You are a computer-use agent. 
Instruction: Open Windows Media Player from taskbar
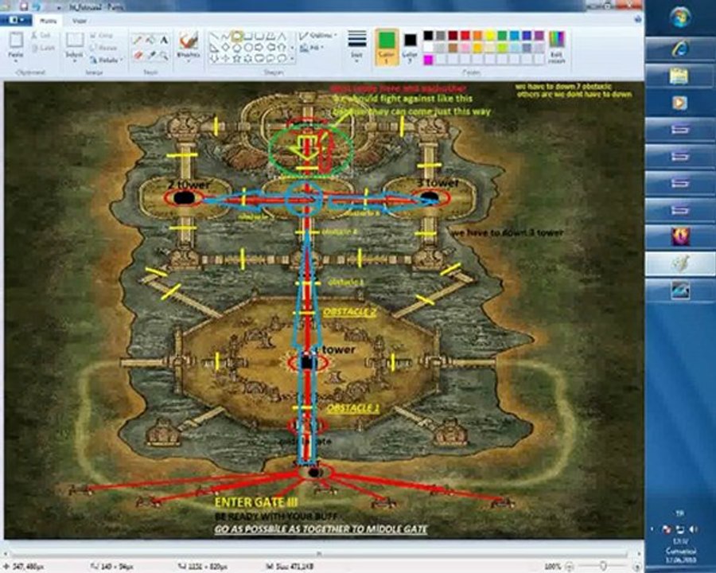click(x=680, y=103)
